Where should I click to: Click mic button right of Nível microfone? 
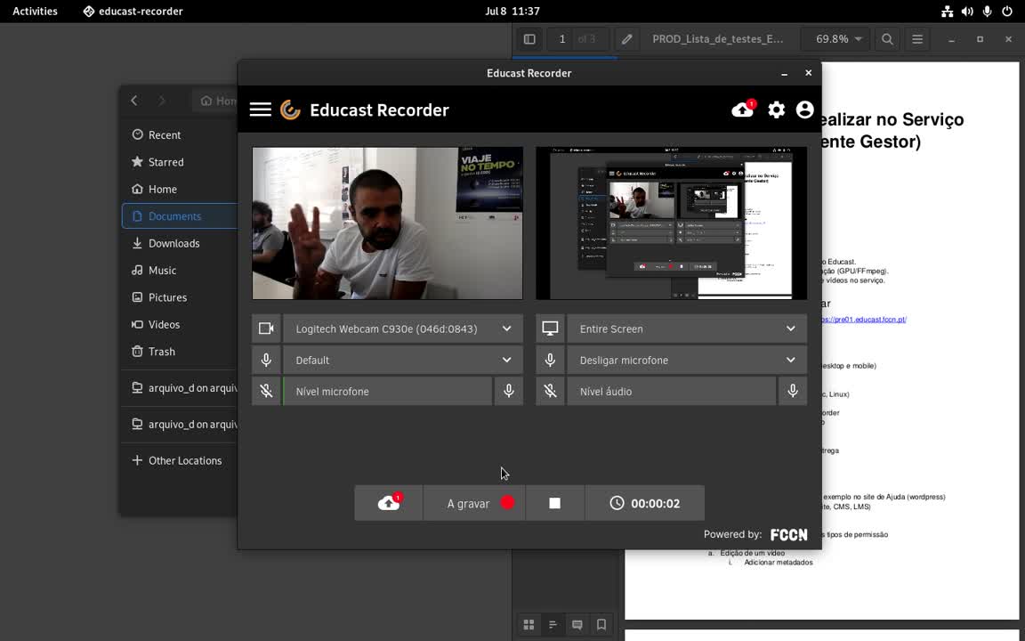(509, 391)
